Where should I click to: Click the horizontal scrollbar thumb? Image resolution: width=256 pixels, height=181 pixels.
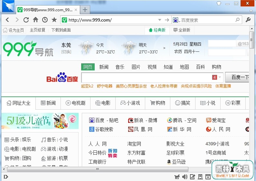(x=98, y=169)
